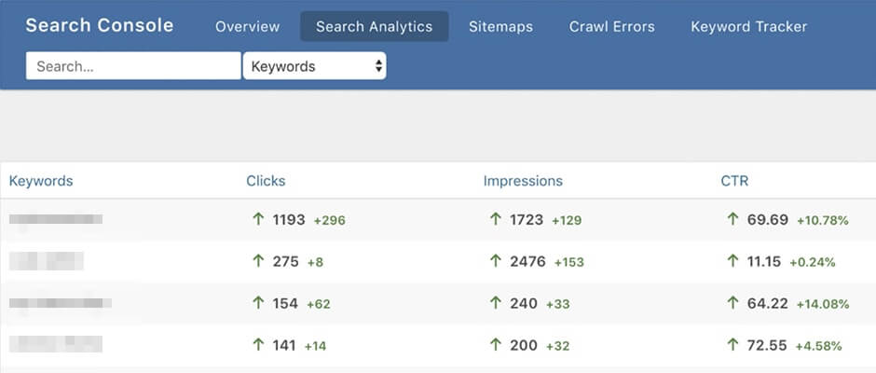
Task: Open the Keyword Tracker tab
Action: point(748,26)
